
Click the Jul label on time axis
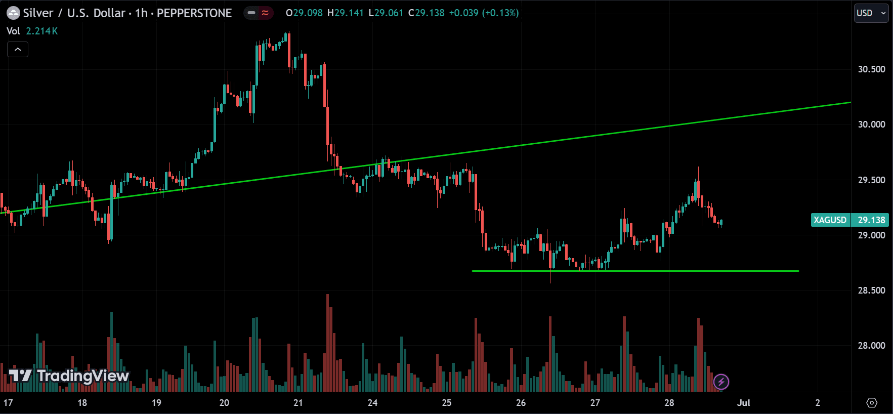743,403
